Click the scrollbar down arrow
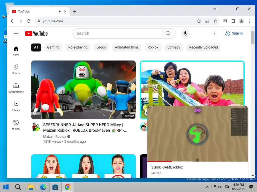The width and height of the screenshot is (257, 192). 253,176
